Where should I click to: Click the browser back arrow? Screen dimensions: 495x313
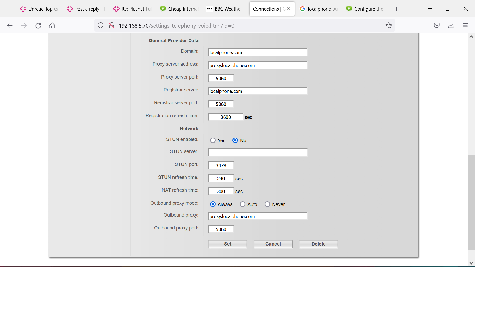point(10,26)
